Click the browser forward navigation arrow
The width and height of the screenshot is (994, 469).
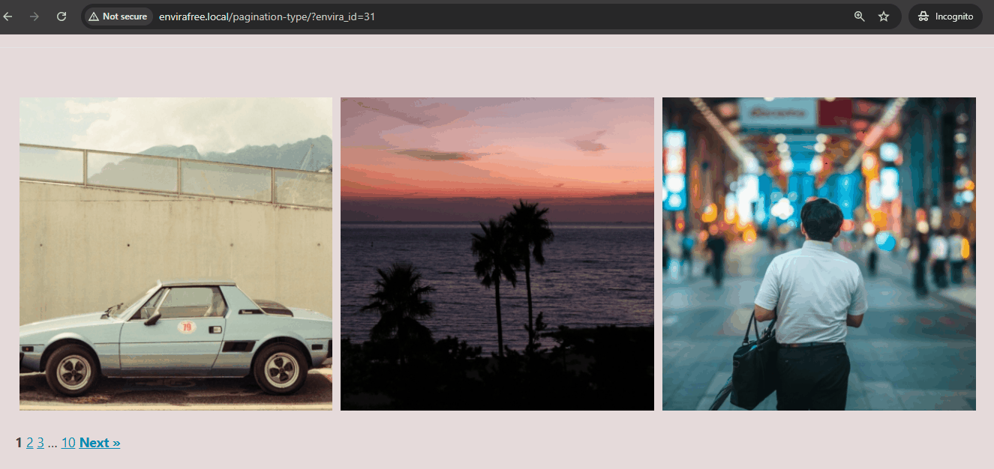click(34, 16)
